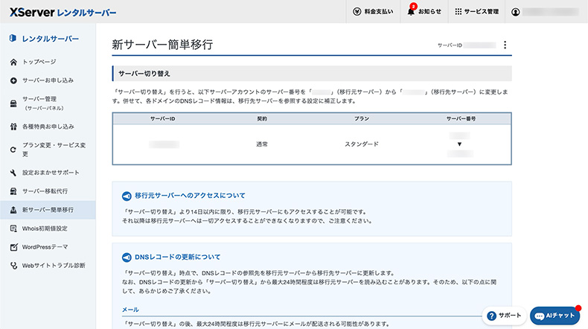
Task: Click the Whois初期値設定 icon
Action: pos(13,229)
